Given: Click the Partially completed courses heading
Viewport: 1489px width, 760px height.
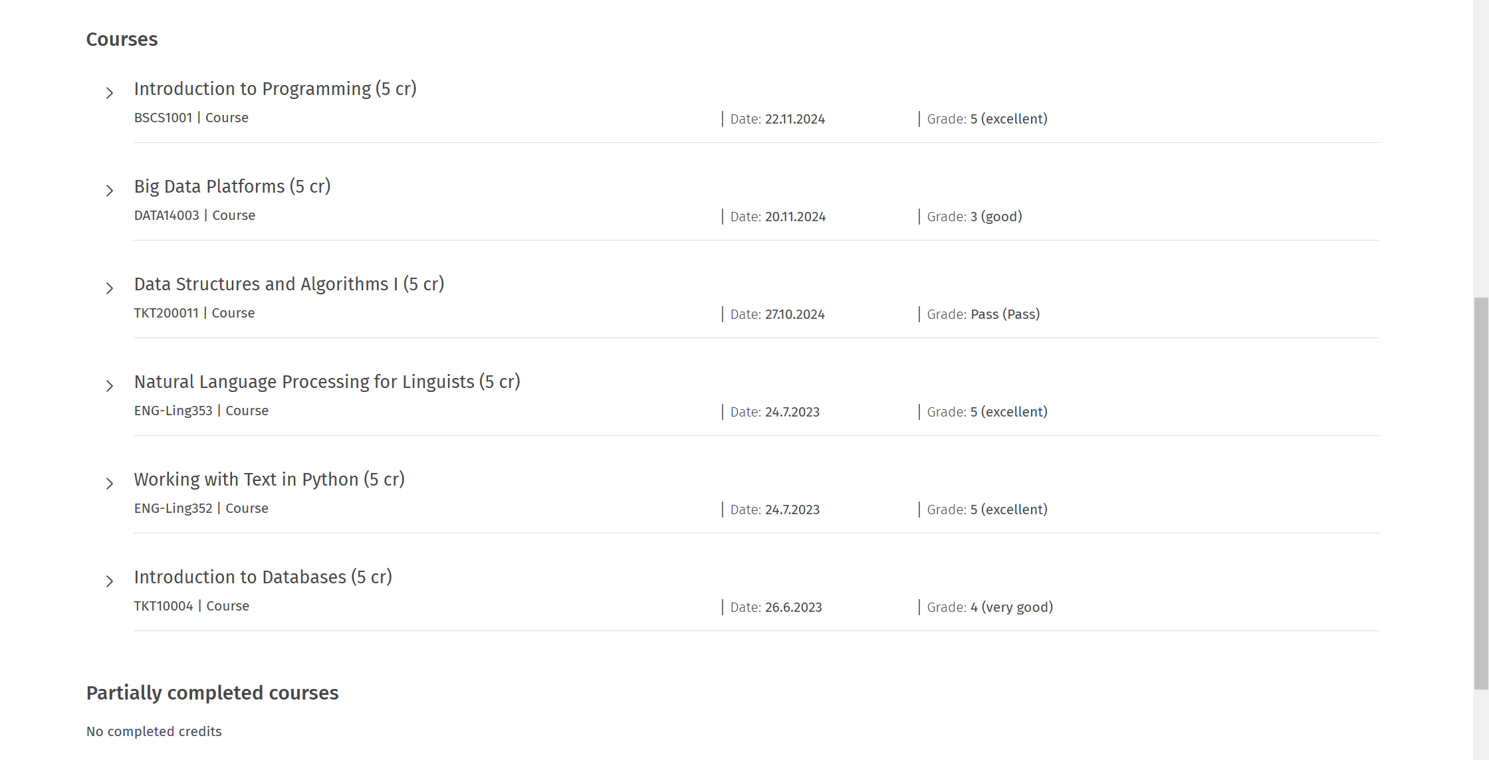Looking at the screenshot, I should (212, 693).
